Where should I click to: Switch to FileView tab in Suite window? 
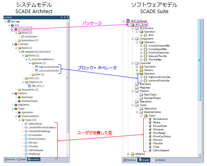tap(129, 160)
